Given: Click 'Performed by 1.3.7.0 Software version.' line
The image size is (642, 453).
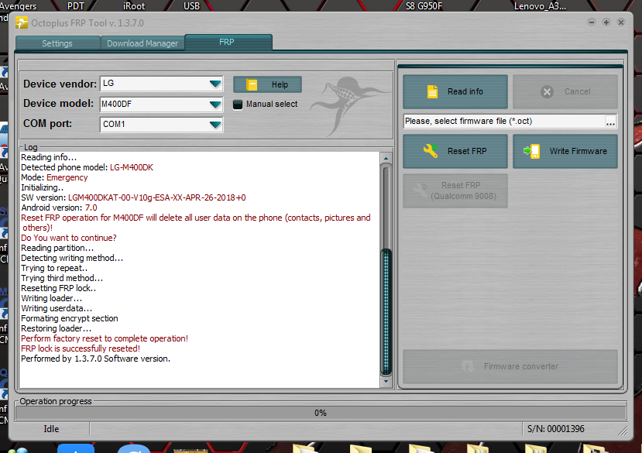Looking at the screenshot, I should [x=95, y=359].
